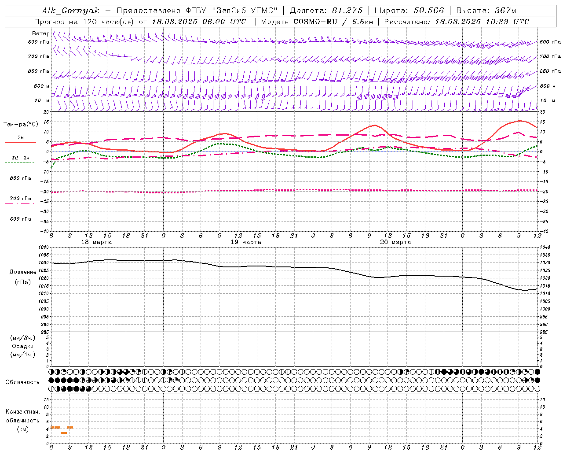Click the "Тем-ра(°C)" temperature axis title

click(21, 125)
